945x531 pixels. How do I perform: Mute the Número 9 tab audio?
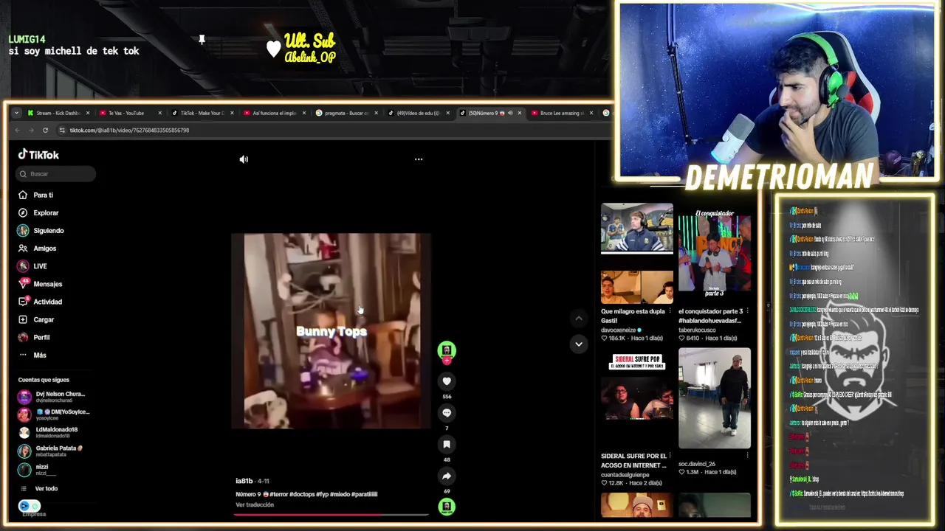pyautogui.click(x=509, y=113)
